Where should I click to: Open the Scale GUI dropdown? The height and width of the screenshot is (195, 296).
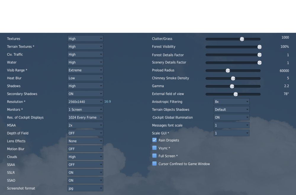232,133
